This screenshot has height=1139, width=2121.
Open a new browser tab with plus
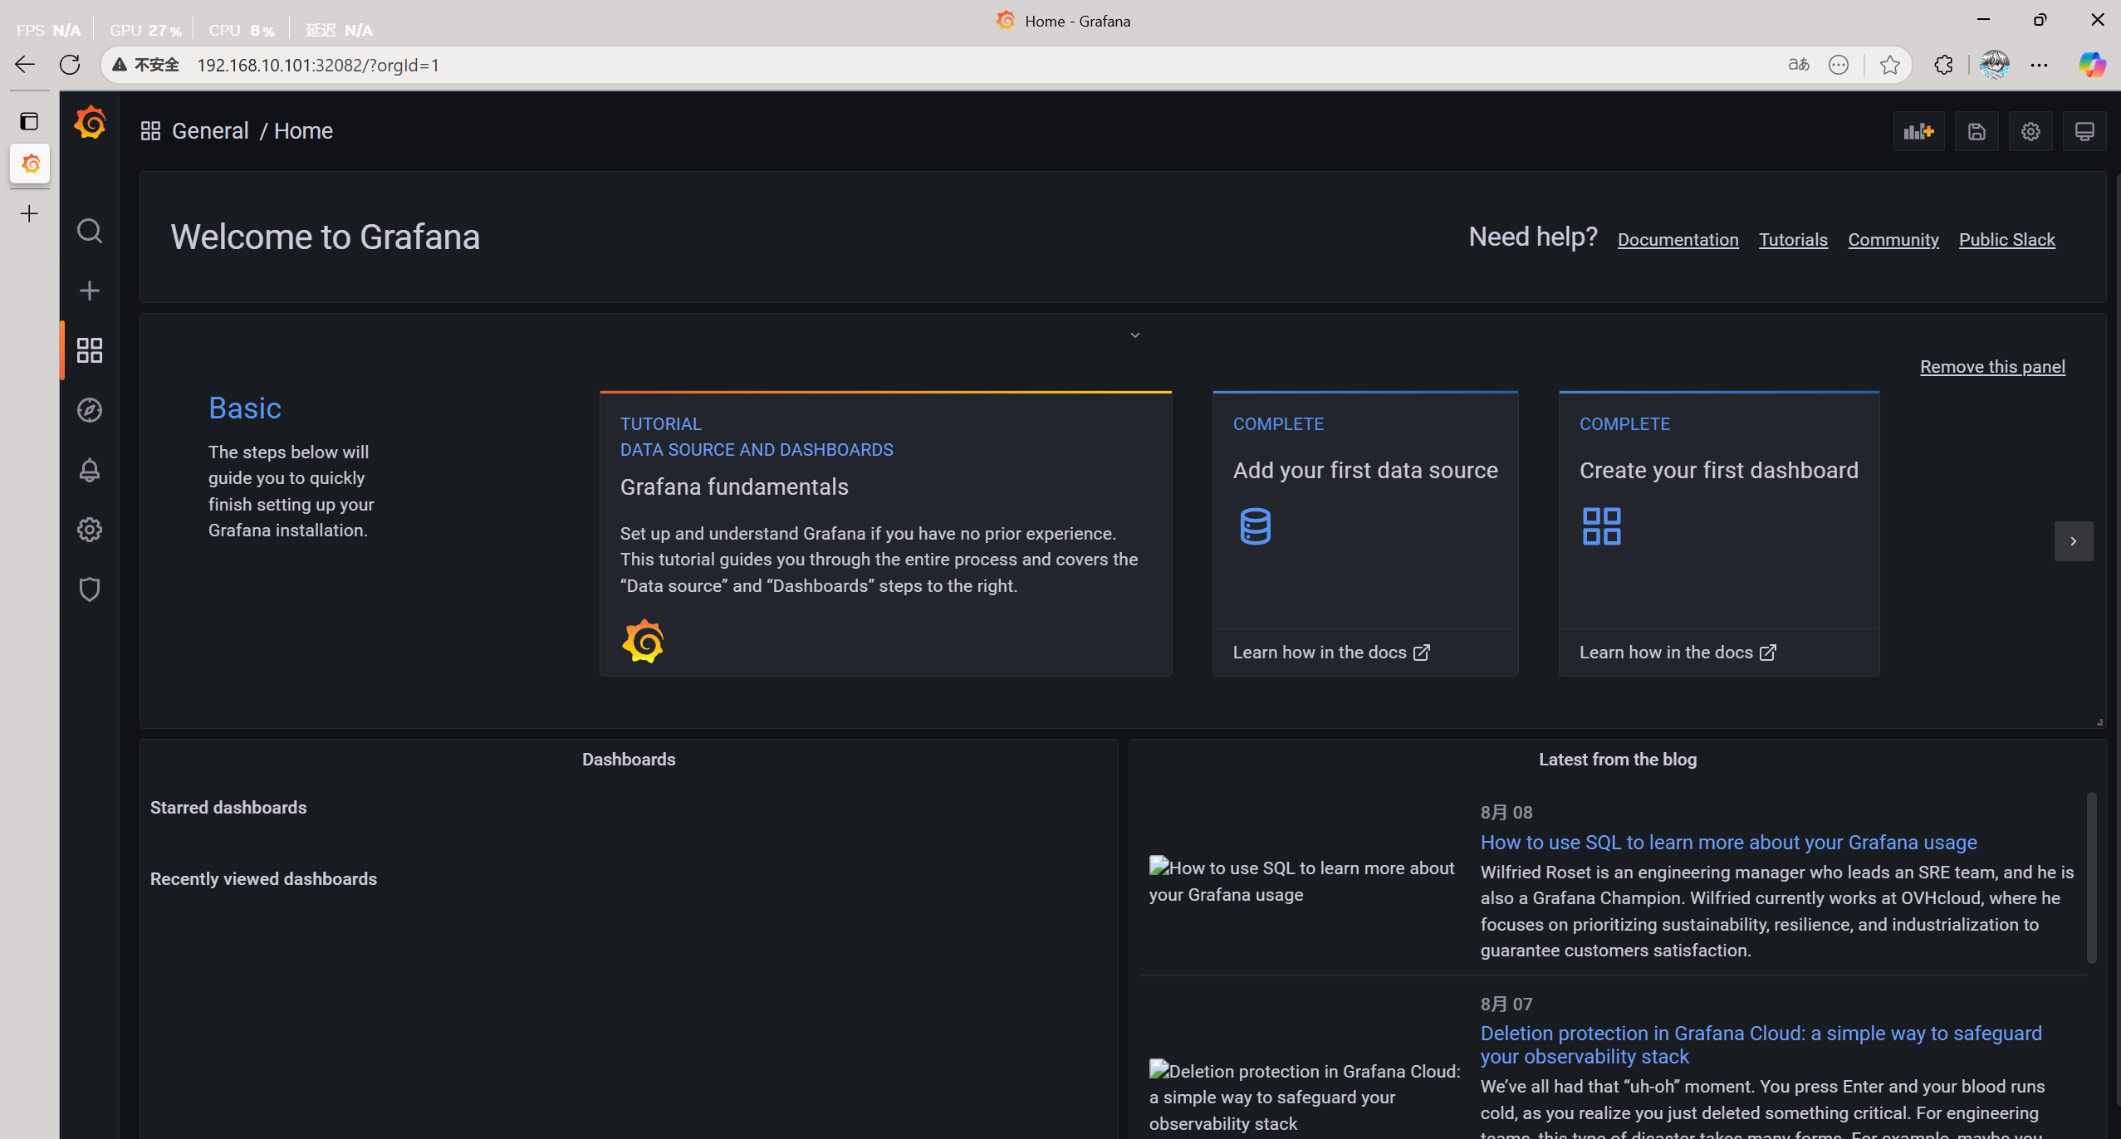point(29,214)
